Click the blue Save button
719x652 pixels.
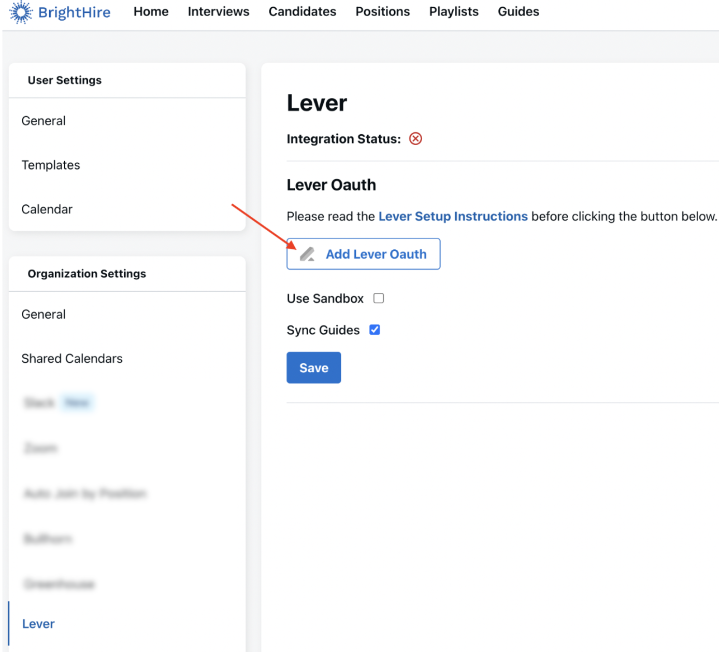(x=313, y=367)
